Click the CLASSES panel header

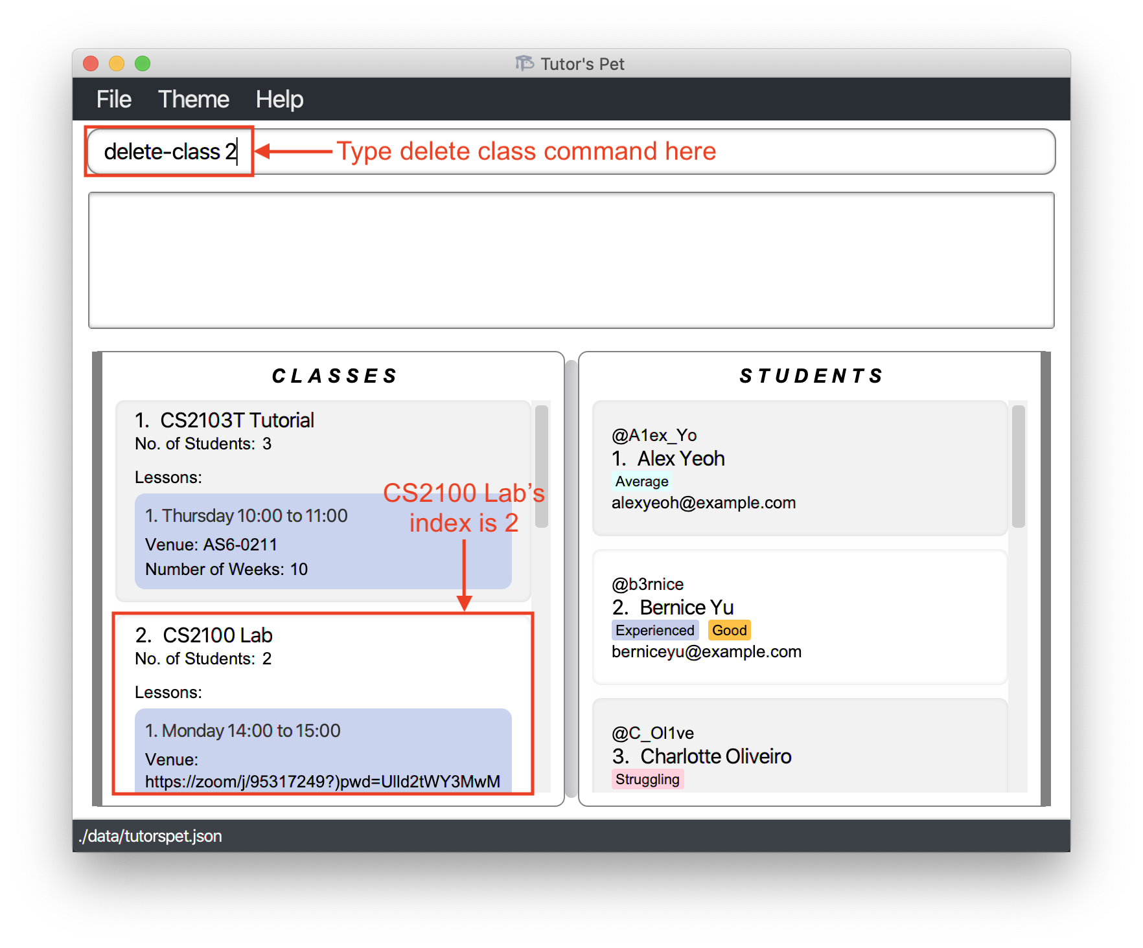(x=334, y=376)
